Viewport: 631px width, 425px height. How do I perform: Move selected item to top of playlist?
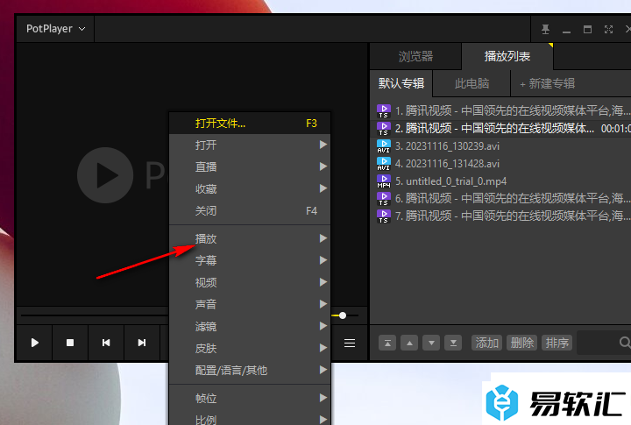tap(387, 343)
